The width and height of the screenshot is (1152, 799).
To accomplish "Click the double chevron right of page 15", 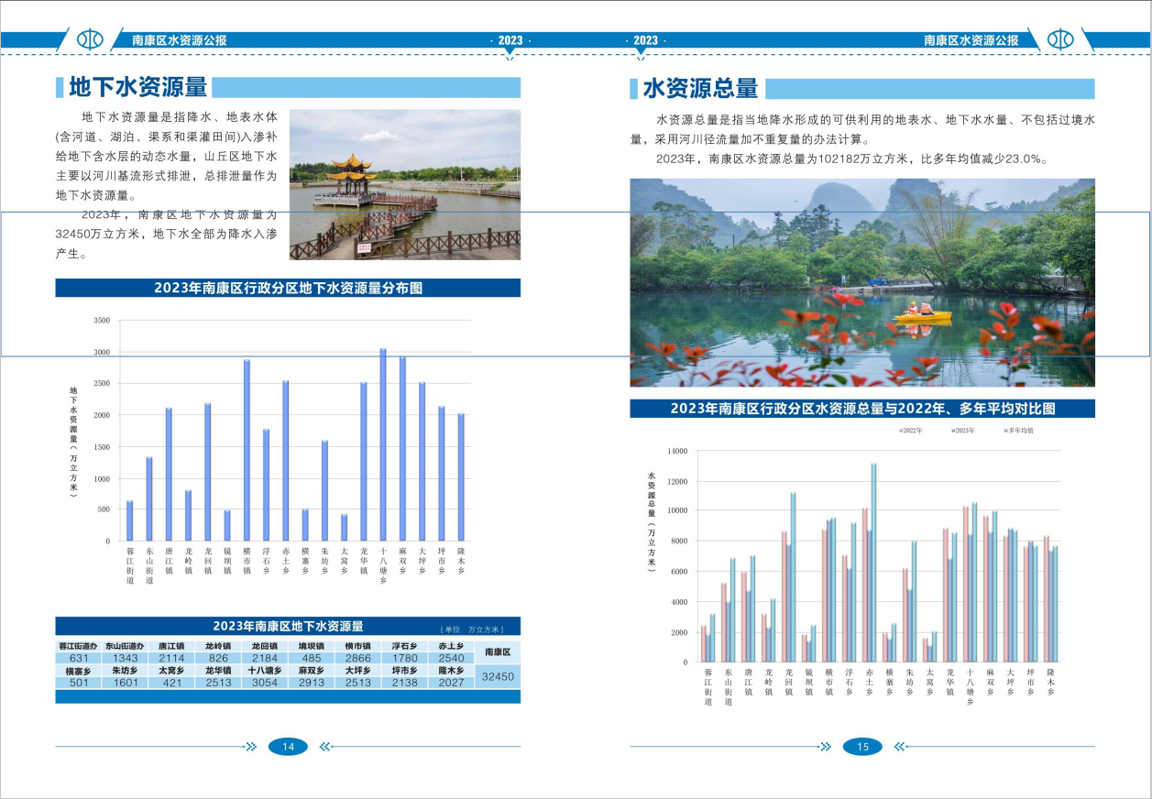I will tap(899, 747).
